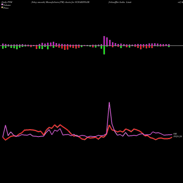The width and height of the screenshot is (183, 183).
Task: Click the 'Schaeffler India Limit' company name text
Action: click(120, 2)
